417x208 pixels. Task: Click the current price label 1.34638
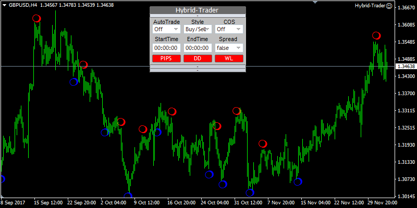pyautogui.click(x=406, y=67)
